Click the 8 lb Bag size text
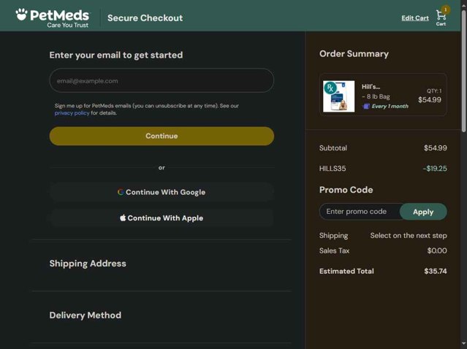This screenshot has width=467, height=349. (376, 96)
